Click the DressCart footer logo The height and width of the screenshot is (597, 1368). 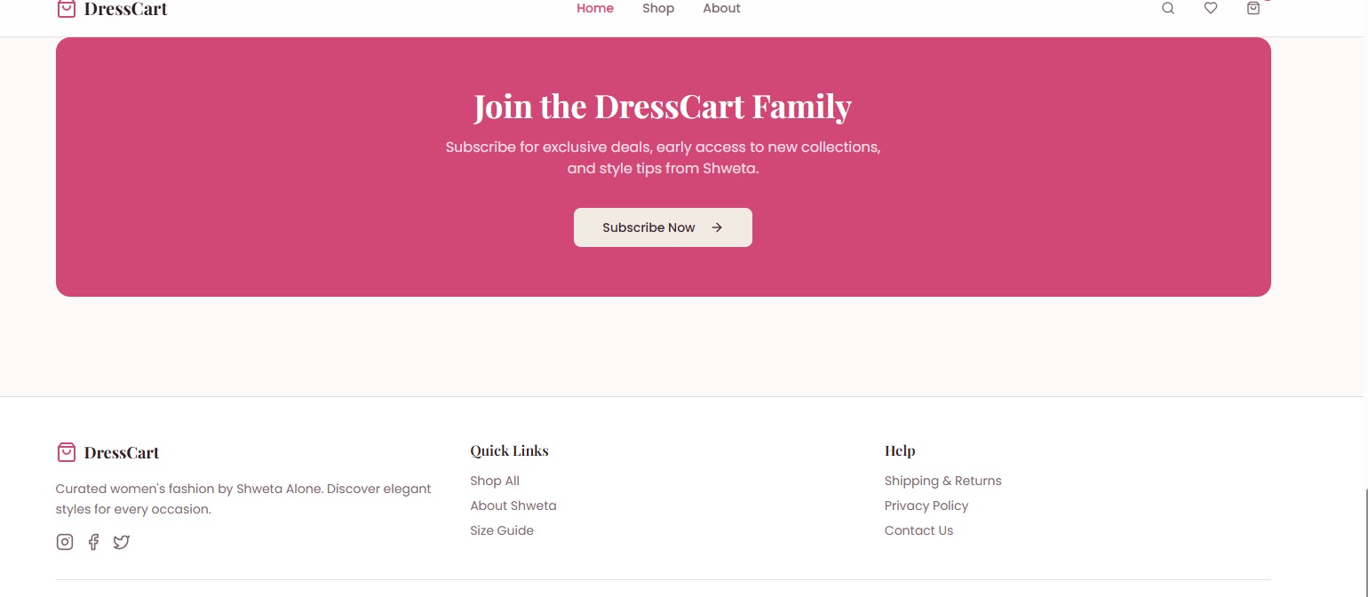107,452
